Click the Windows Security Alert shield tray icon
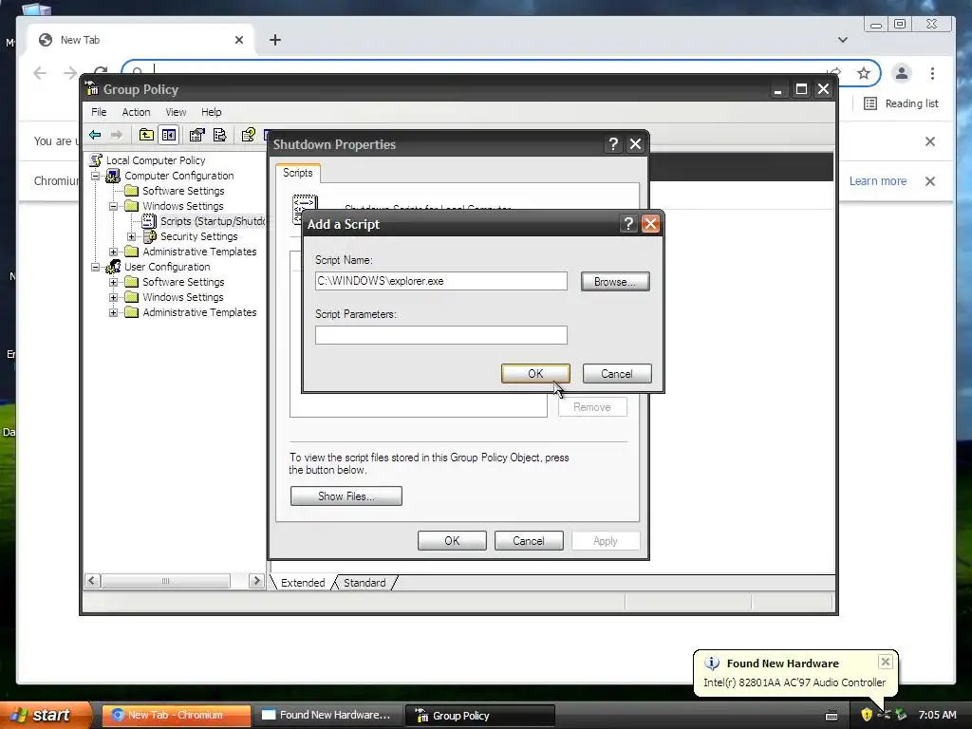 [x=867, y=715]
